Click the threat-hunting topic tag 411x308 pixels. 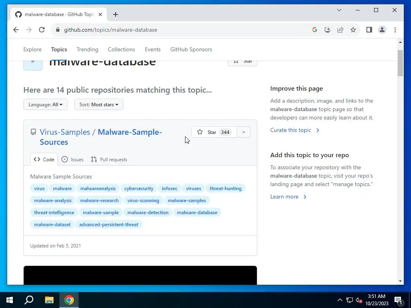[x=226, y=188]
